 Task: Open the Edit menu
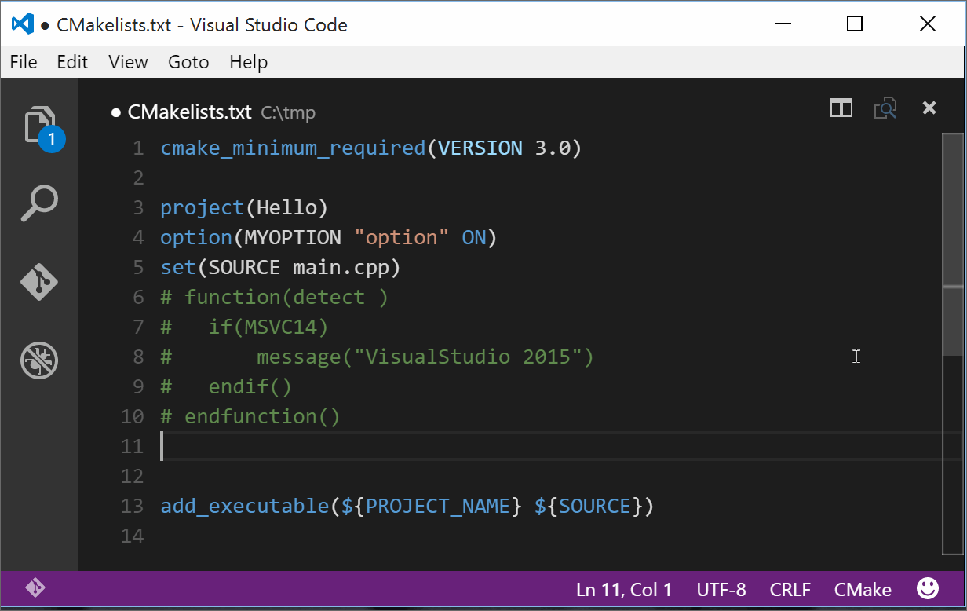[x=72, y=62]
